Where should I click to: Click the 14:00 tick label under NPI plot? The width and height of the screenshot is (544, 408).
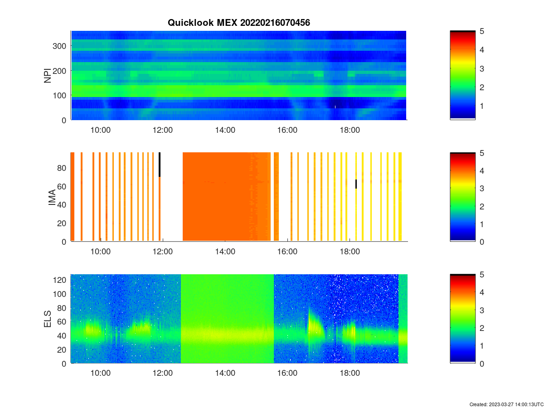pos(225,130)
